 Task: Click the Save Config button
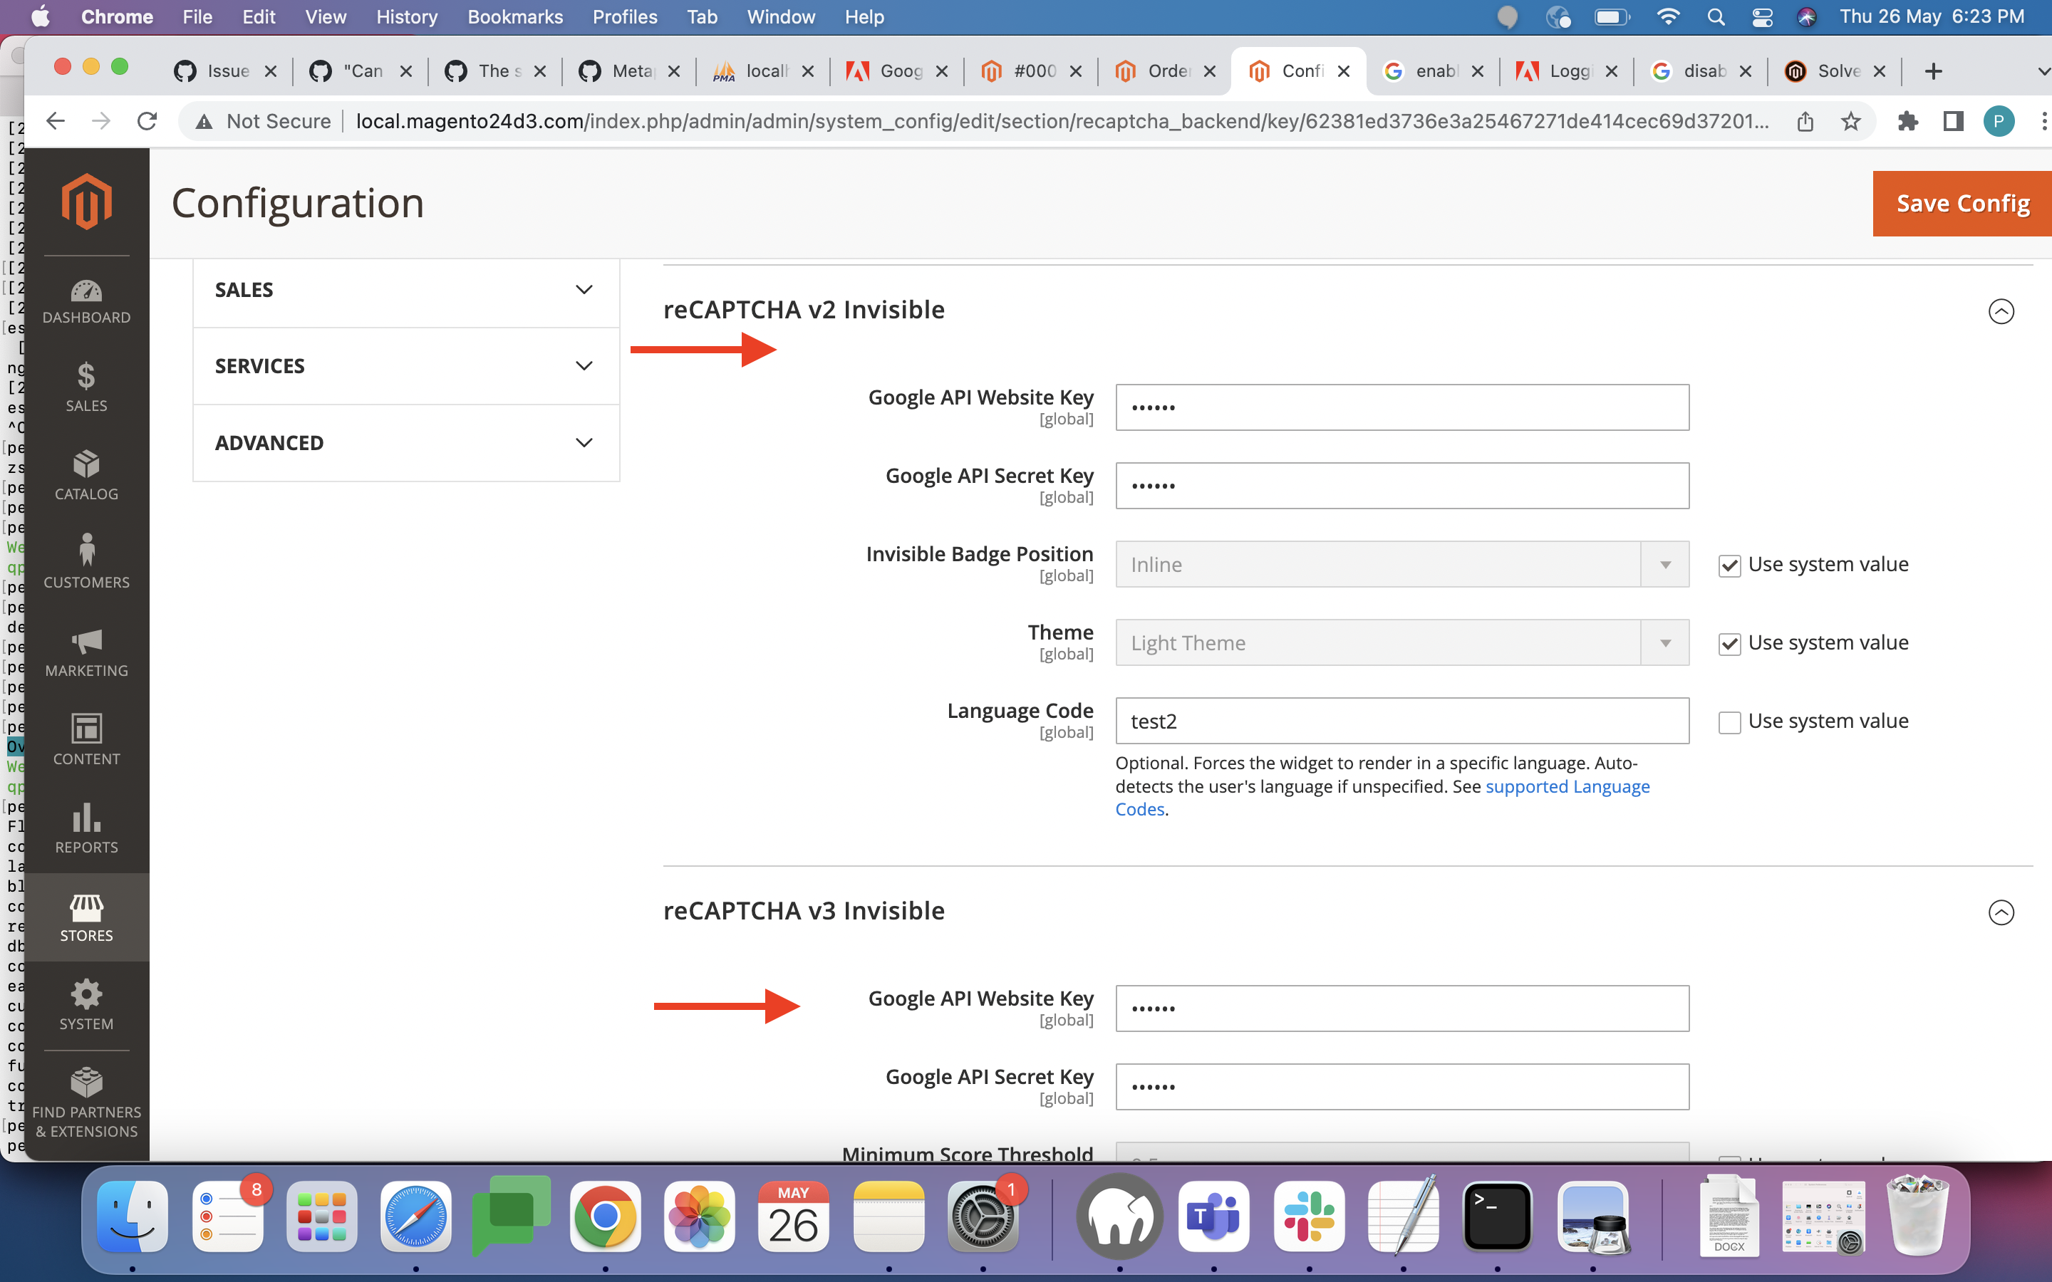1962,204
